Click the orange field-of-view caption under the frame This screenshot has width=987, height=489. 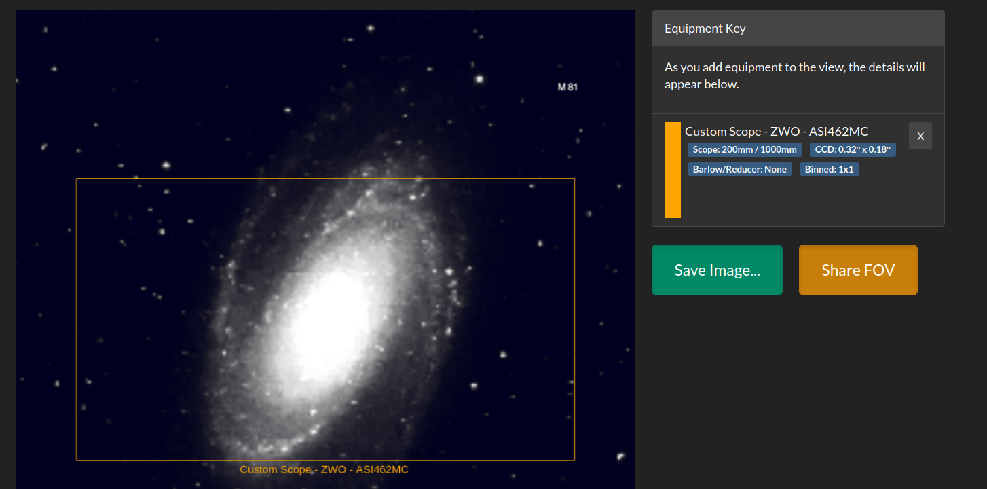click(x=324, y=469)
